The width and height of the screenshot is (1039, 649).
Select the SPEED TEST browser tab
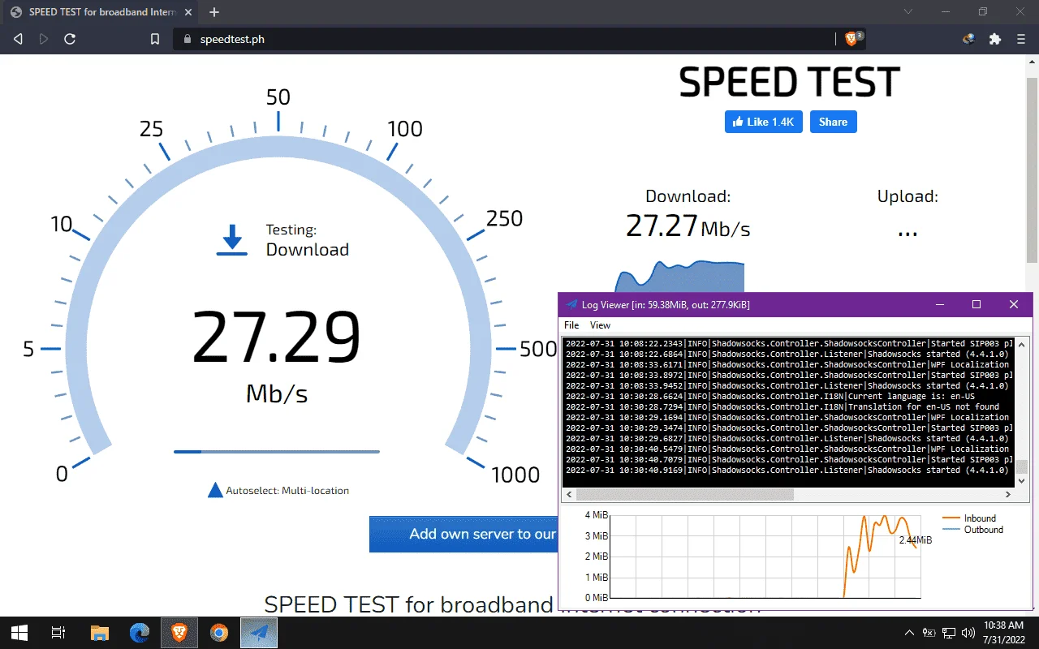point(101,12)
